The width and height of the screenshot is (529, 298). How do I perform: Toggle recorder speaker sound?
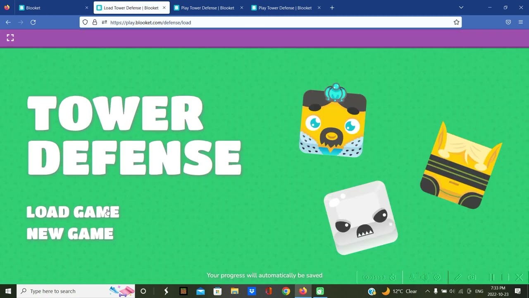pos(424,277)
